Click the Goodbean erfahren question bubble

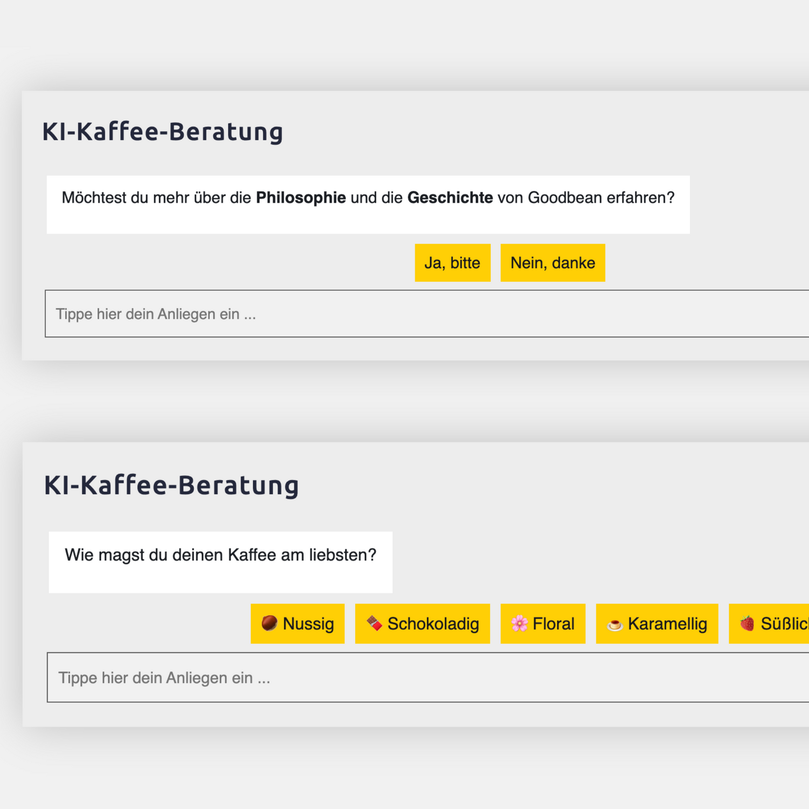coord(368,204)
